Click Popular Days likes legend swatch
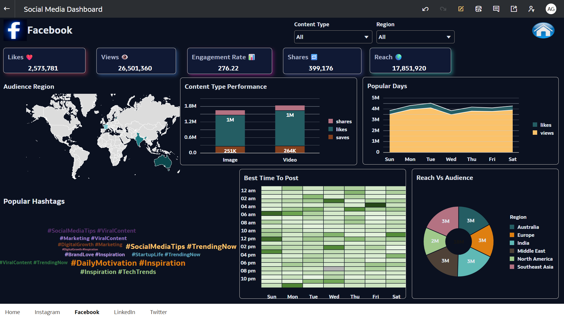564x317 pixels. pos(535,125)
